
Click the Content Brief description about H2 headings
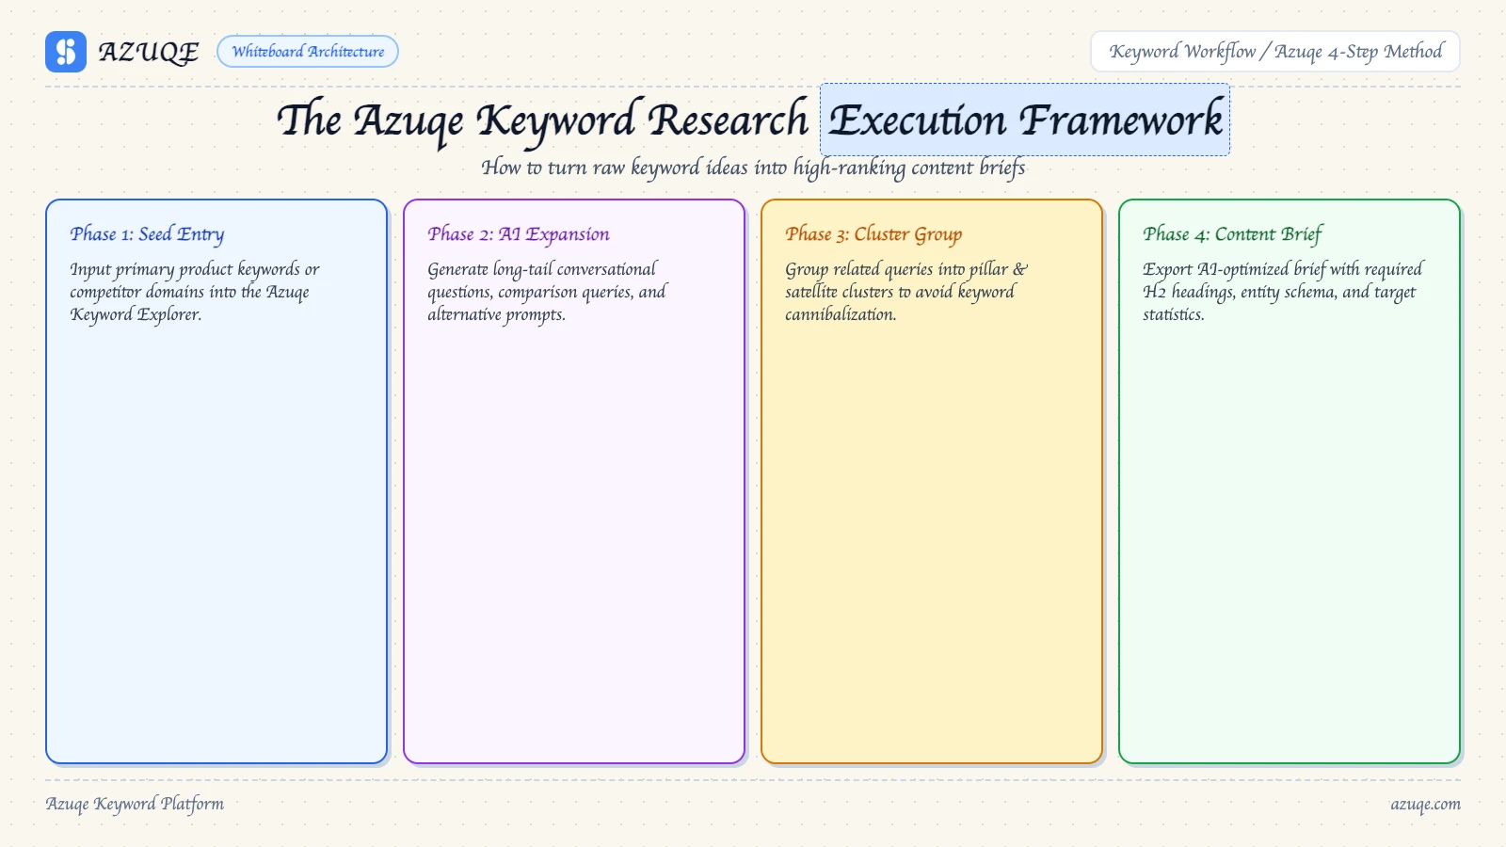(x=1283, y=292)
